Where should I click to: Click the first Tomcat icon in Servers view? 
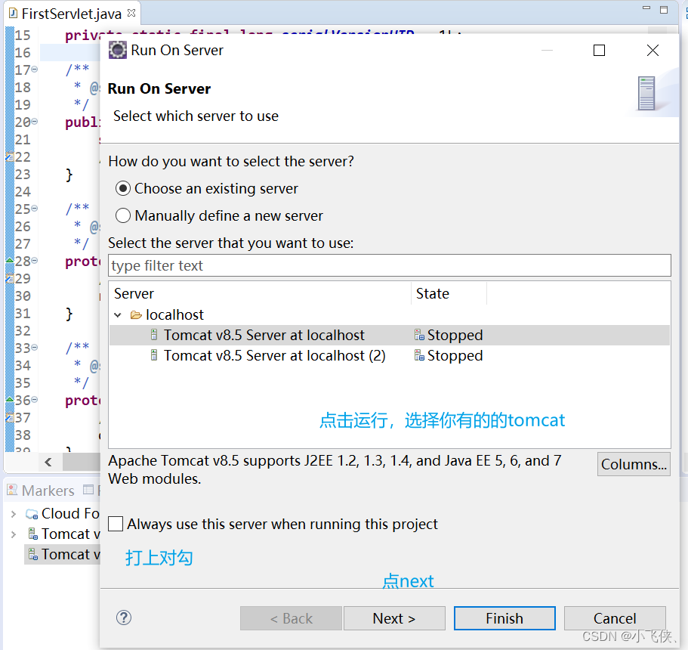pyautogui.click(x=33, y=534)
